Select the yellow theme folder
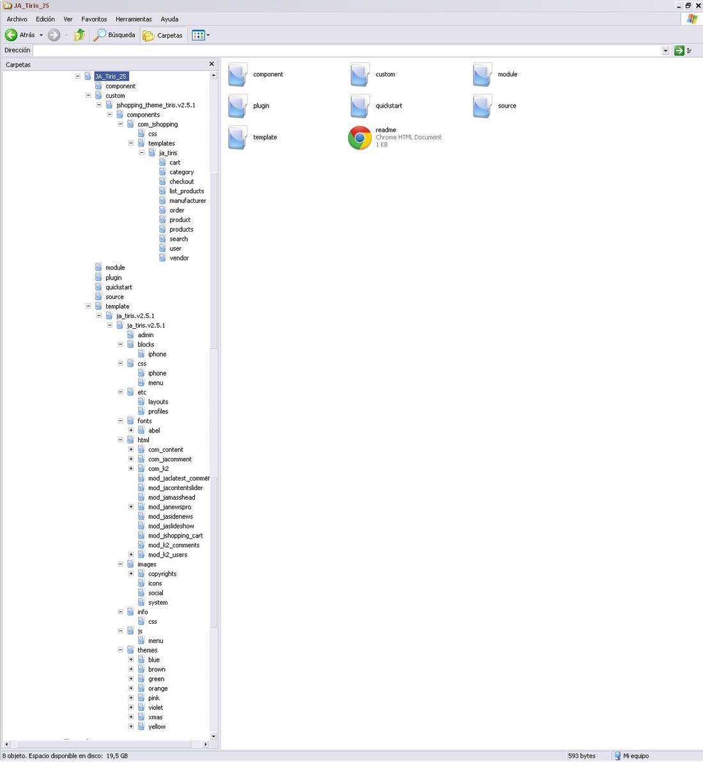This screenshot has width=703, height=762. click(157, 727)
